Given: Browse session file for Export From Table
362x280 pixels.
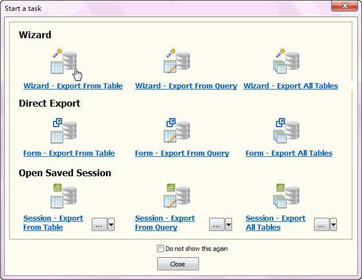Looking at the screenshot, I should click(100, 224).
